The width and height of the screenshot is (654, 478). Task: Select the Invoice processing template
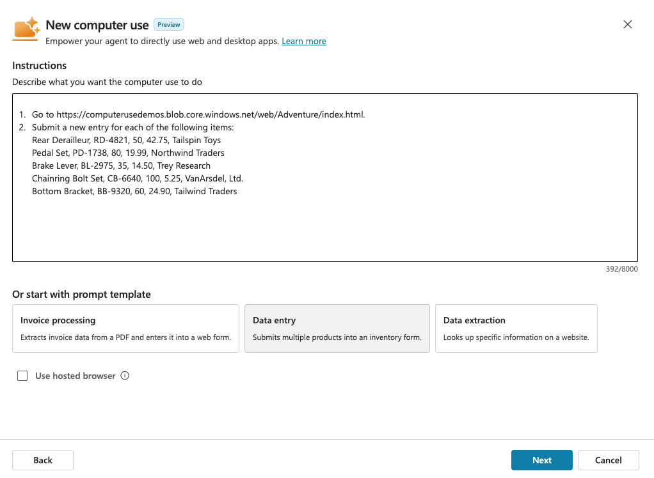point(125,328)
